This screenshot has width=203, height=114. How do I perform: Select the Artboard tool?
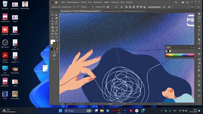point(52,37)
